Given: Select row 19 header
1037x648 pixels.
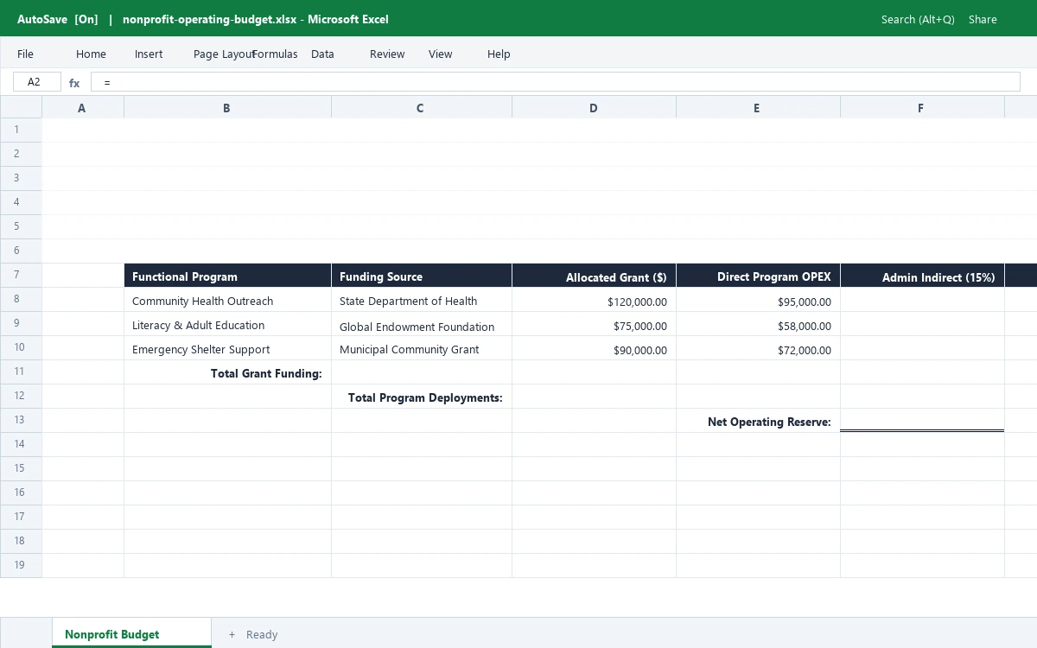Looking at the screenshot, I should click(x=21, y=565).
